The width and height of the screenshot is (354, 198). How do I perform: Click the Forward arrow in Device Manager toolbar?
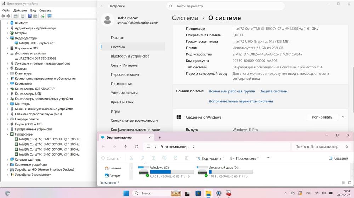pos(8,16)
